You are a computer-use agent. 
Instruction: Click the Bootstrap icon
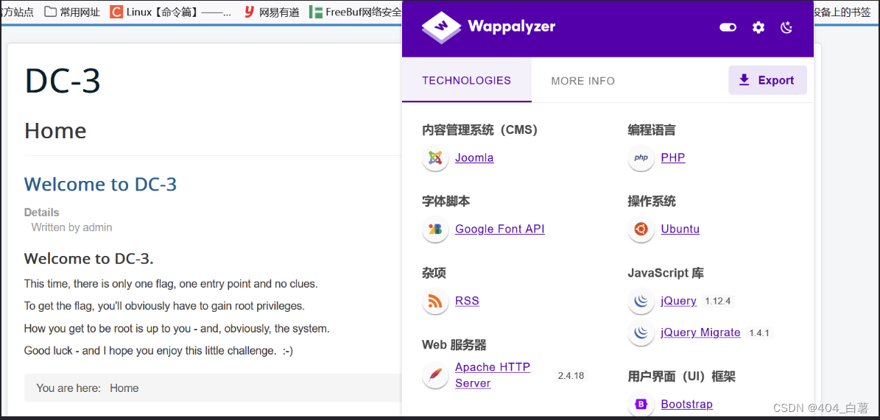pyautogui.click(x=641, y=405)
